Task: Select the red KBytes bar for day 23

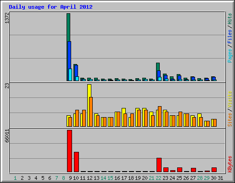Action: coord(166,170)
